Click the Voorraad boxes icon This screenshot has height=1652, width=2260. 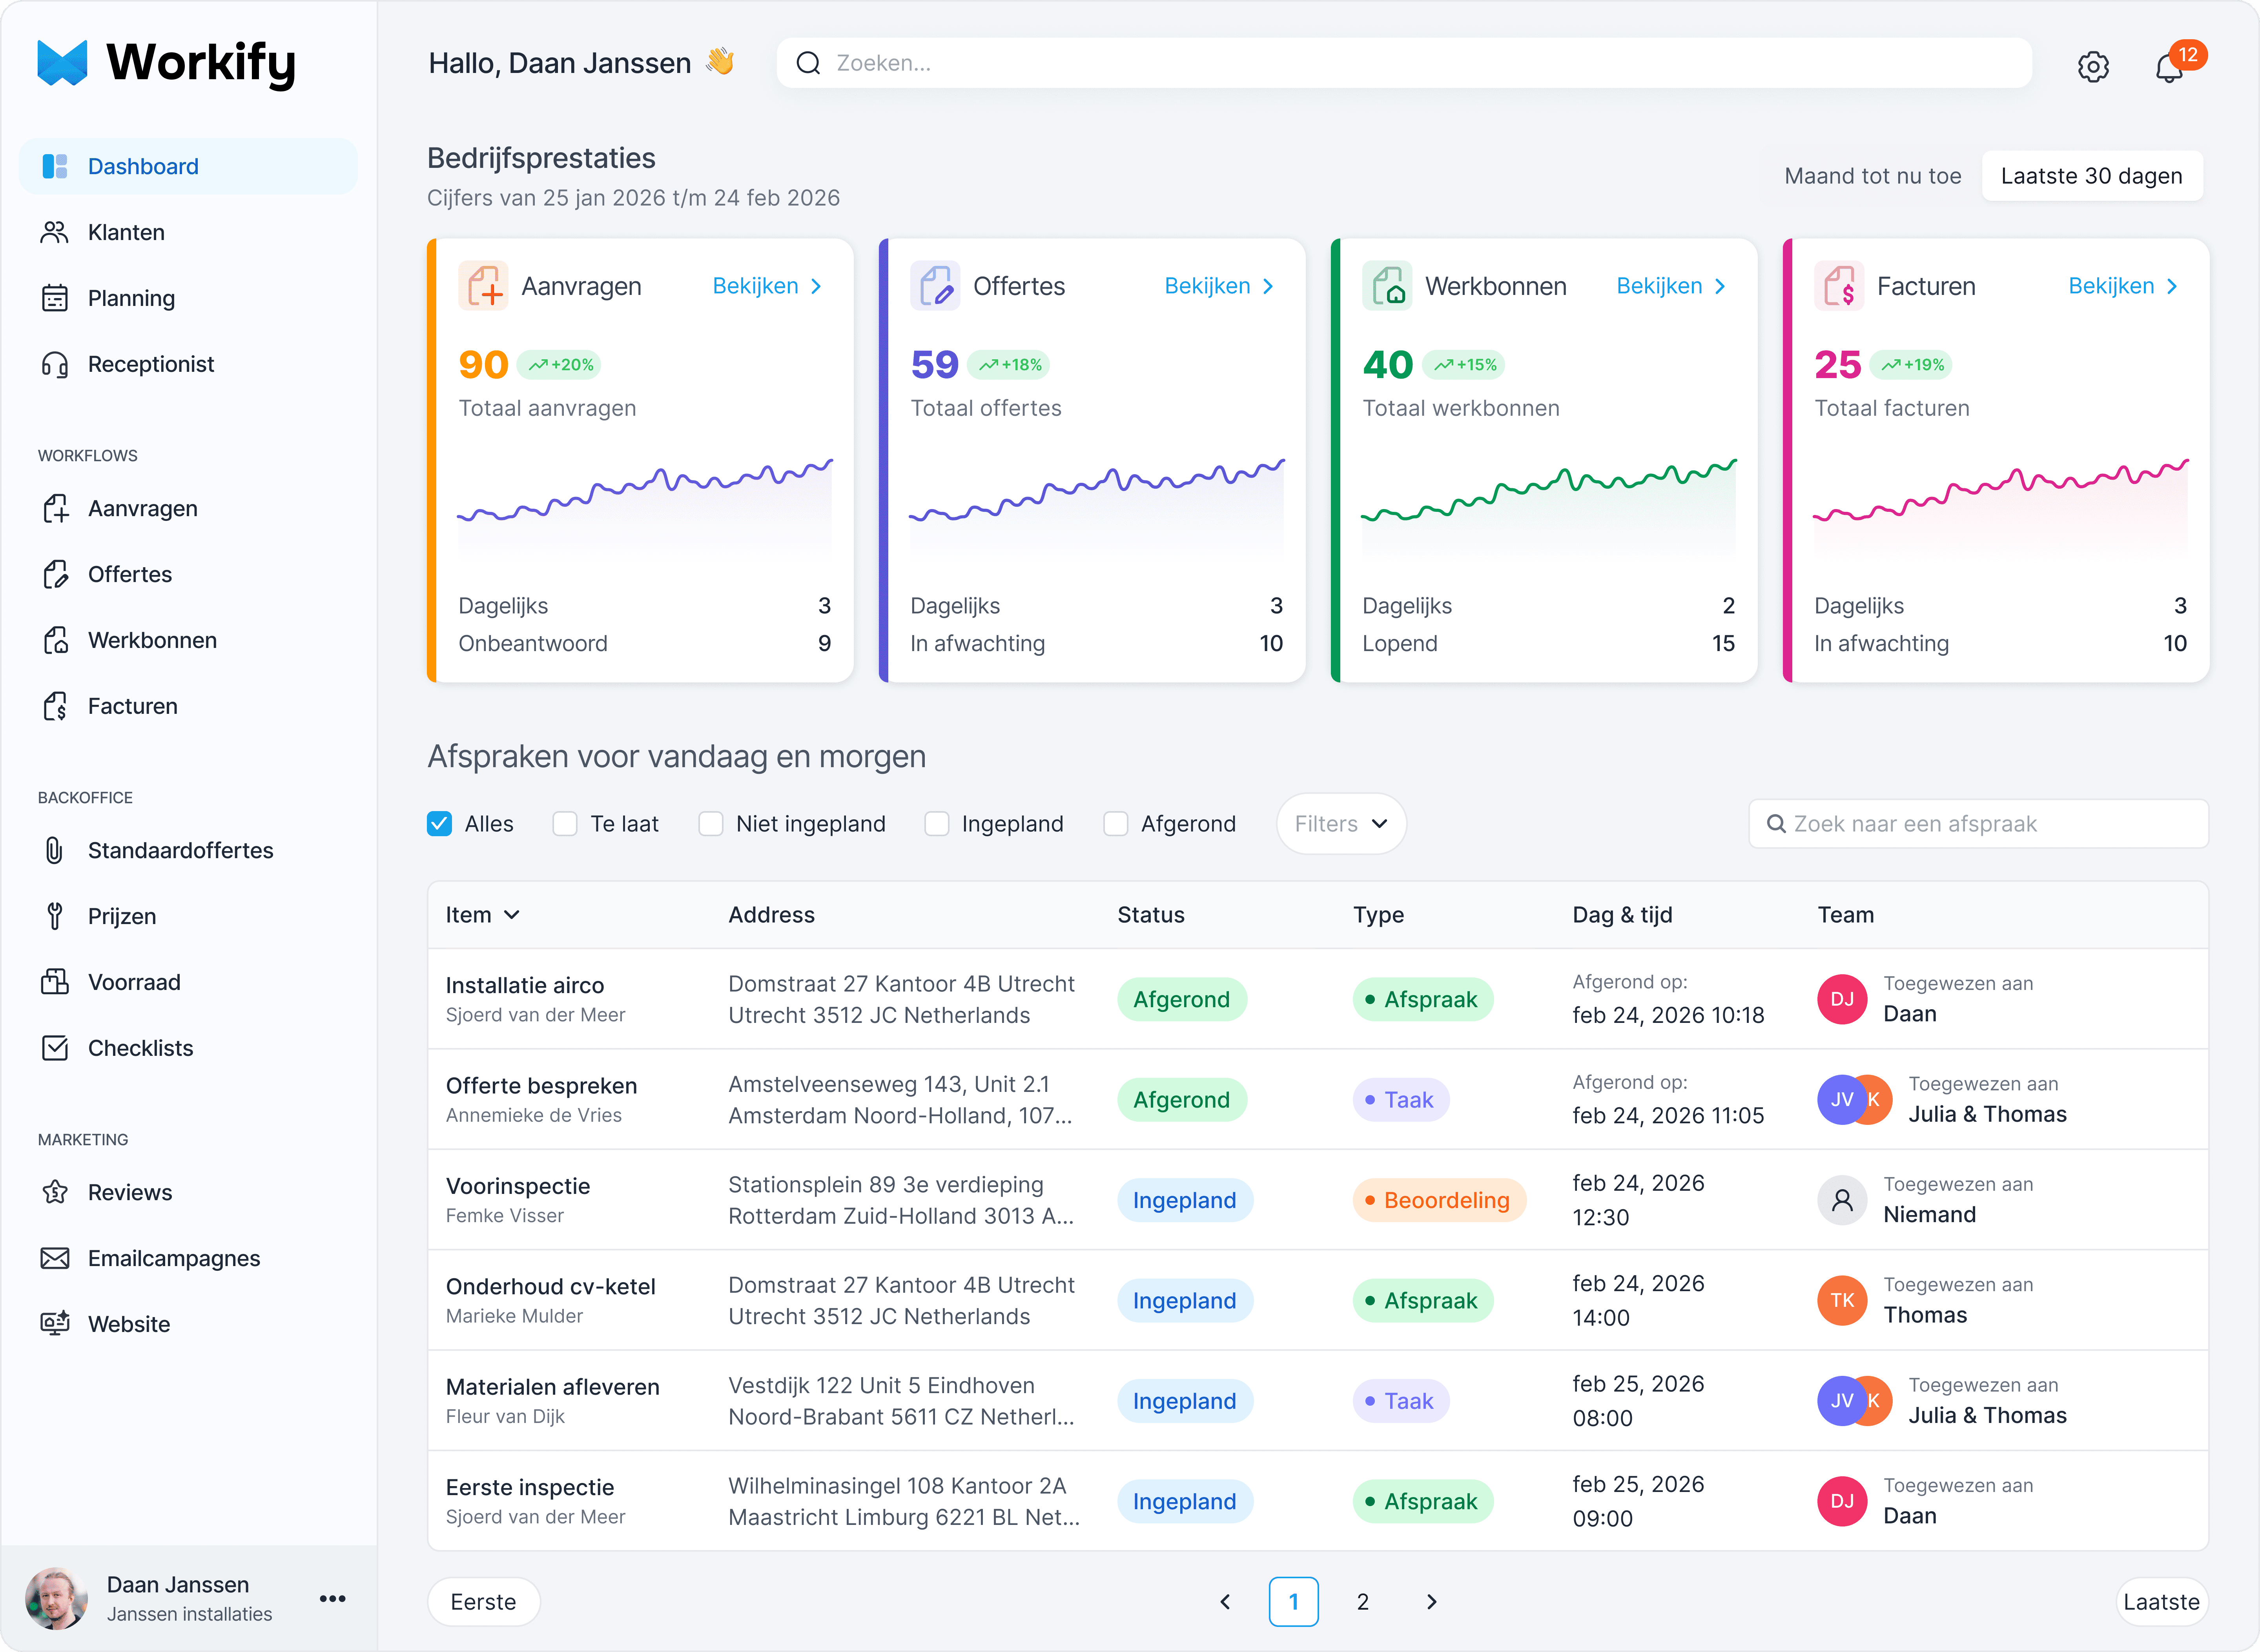[54, 982]
